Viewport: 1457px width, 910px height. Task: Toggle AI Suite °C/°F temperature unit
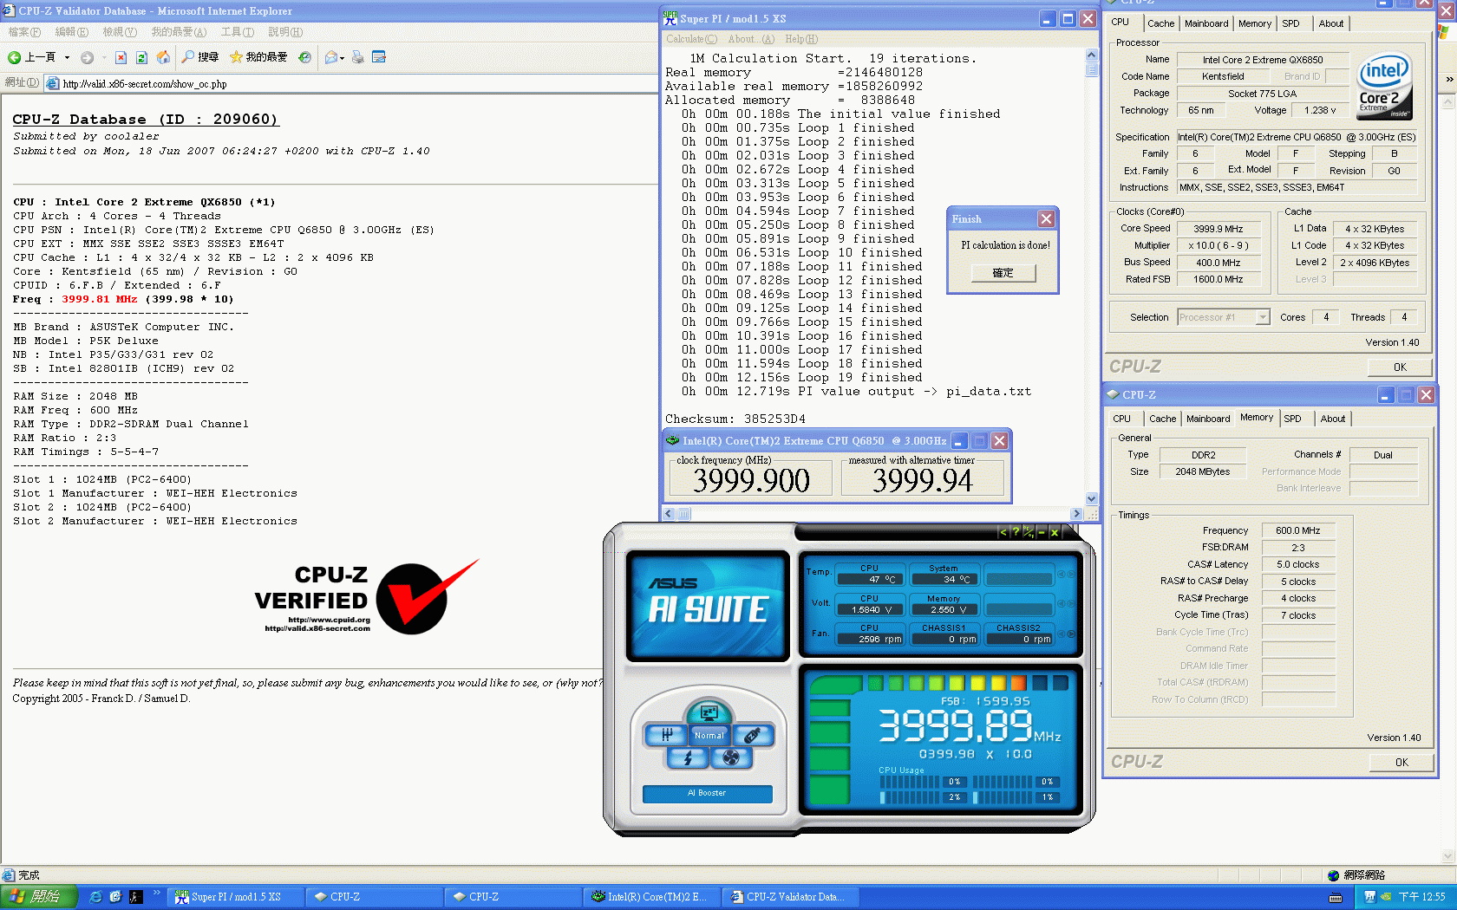[x=1029, y=532]
